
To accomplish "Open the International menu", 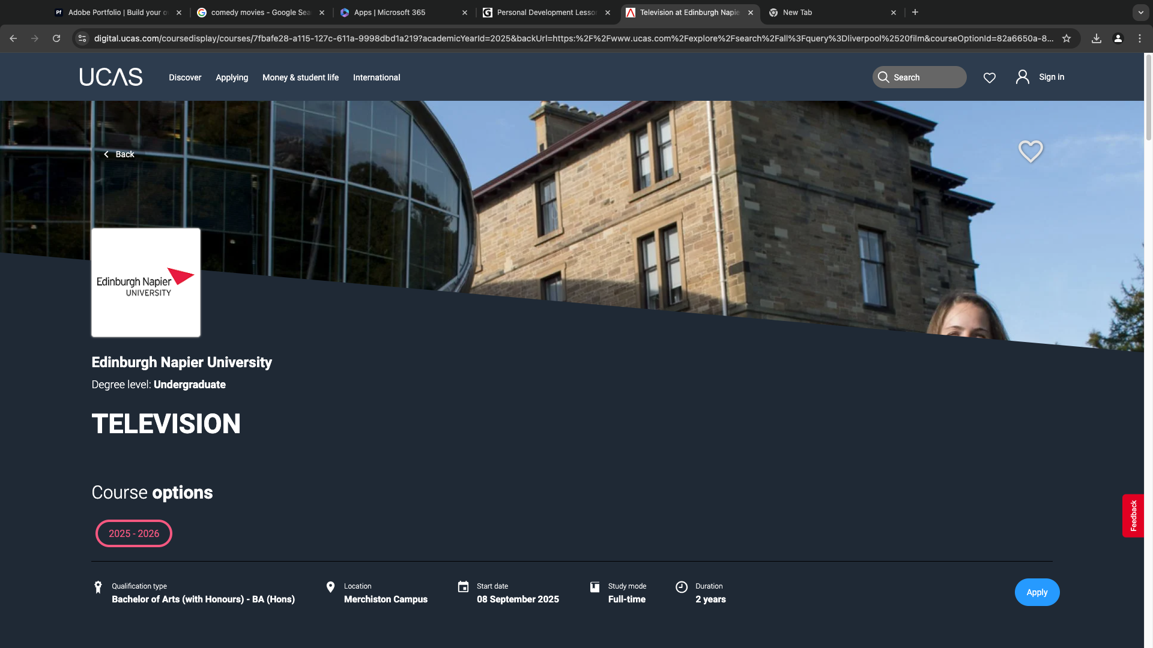I will click(x=377, y=77).
